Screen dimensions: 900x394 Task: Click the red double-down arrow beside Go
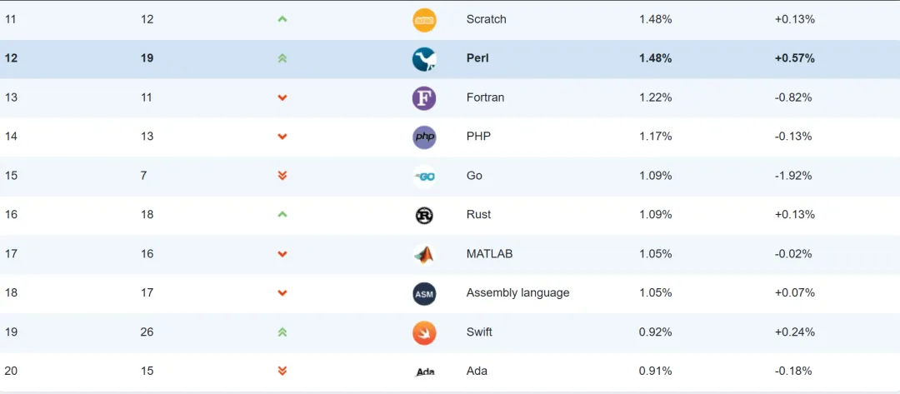pos(282,176)
